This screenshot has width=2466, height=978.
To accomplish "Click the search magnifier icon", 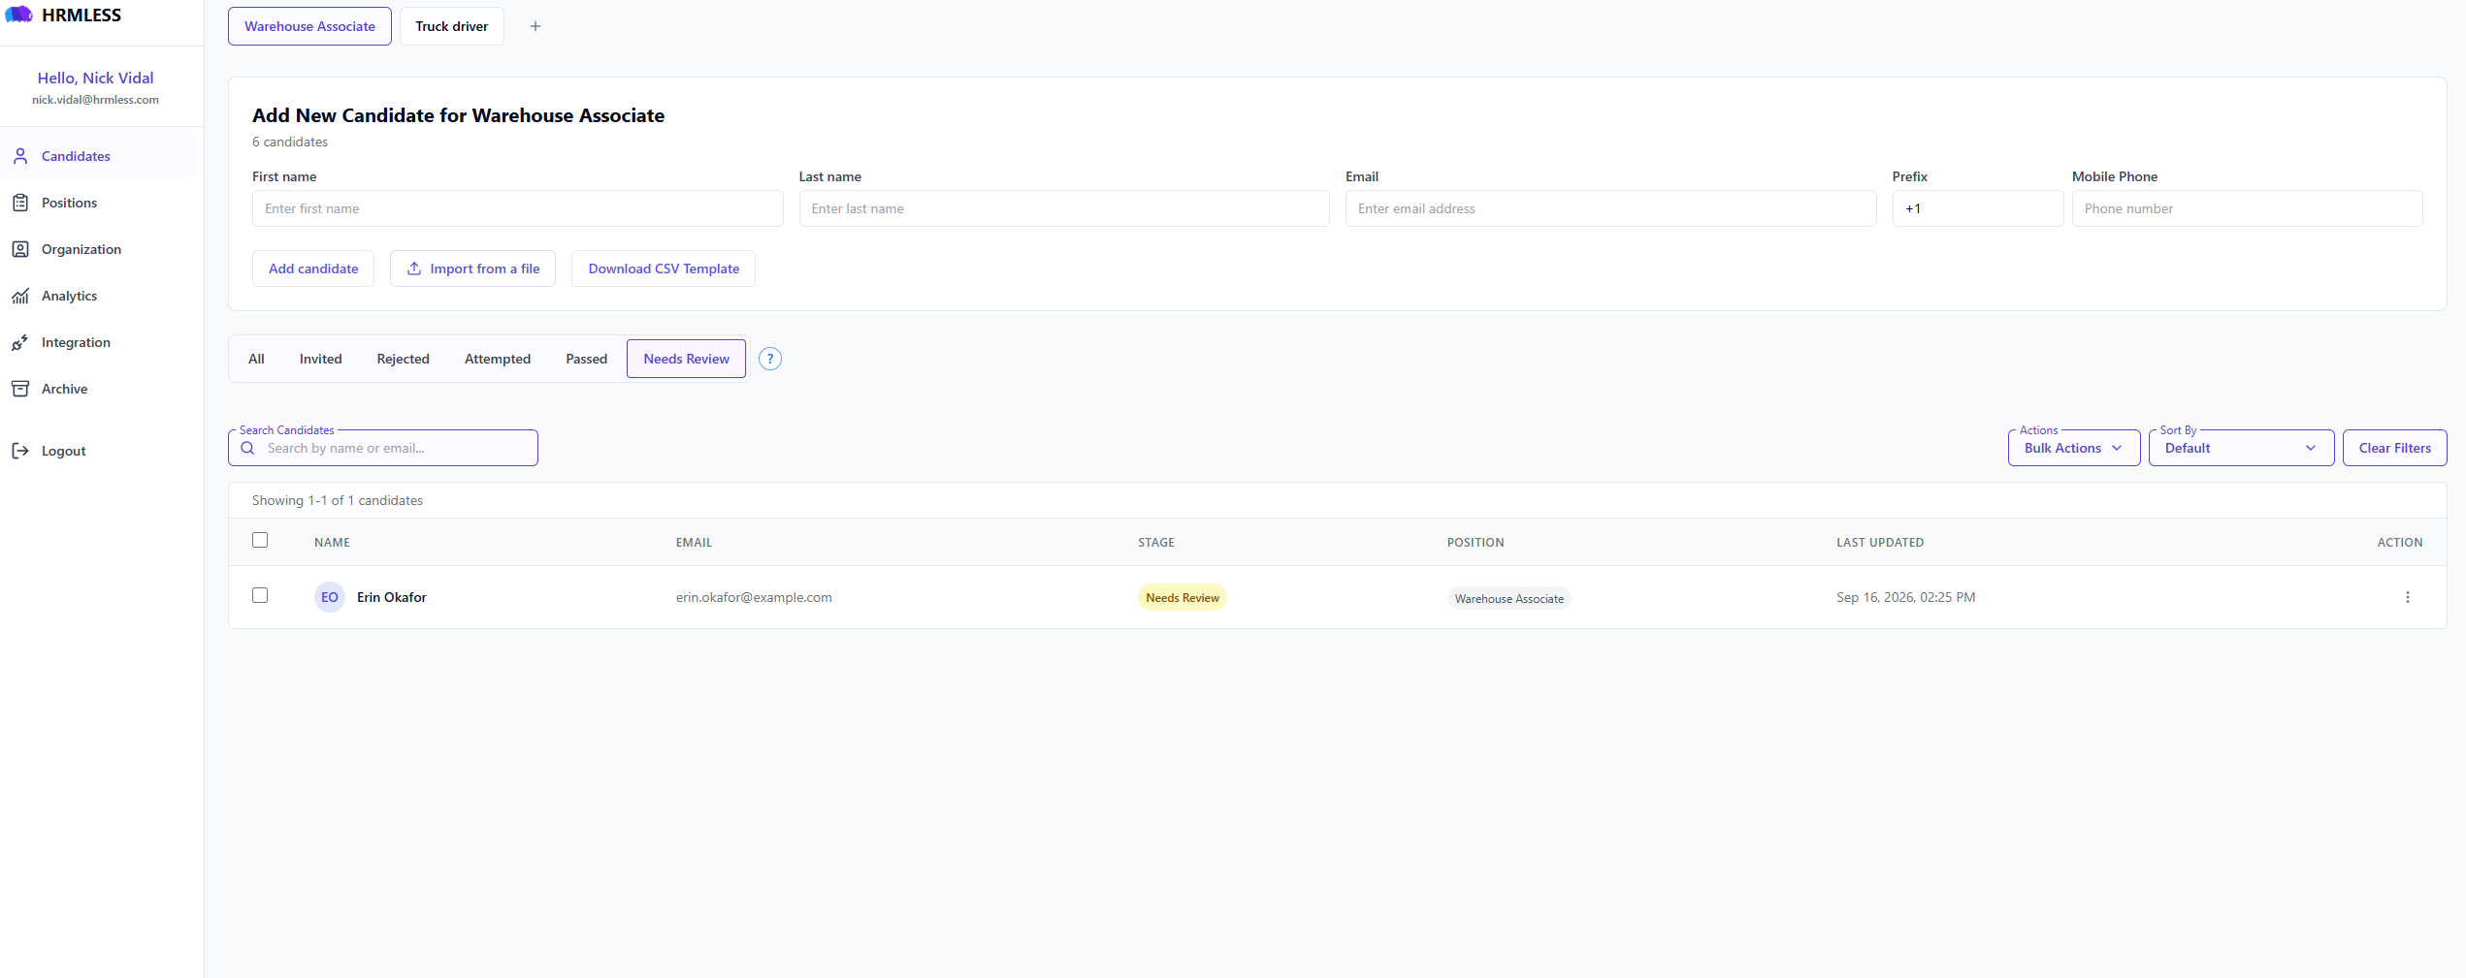I will point(247,448).
